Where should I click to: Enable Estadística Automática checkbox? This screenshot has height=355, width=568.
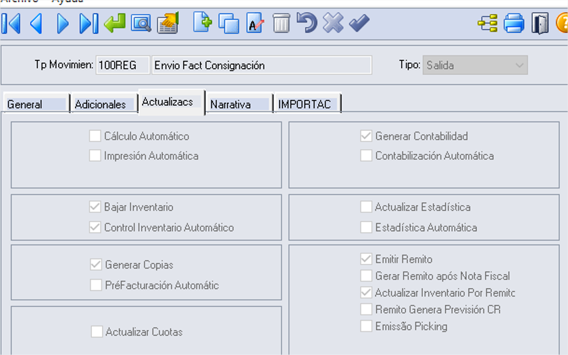366,227
